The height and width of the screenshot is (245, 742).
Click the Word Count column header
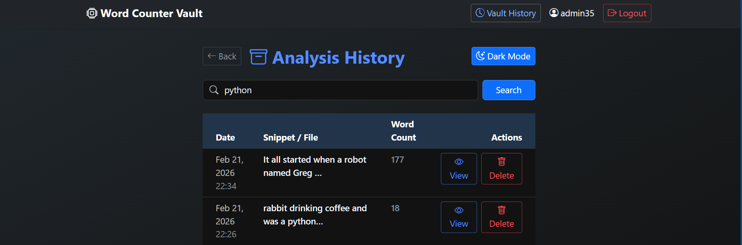pos(403,131)
